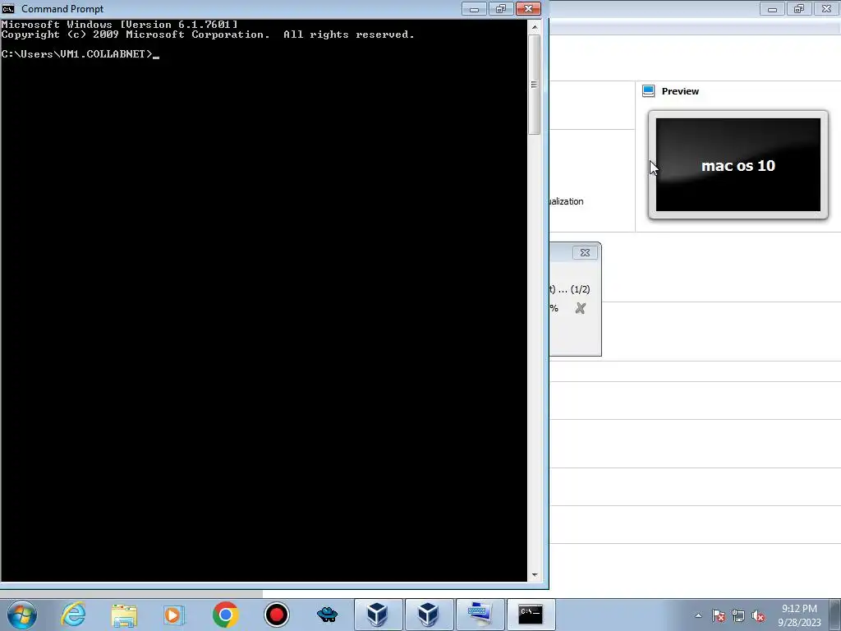Viewport: 841px width, 631px height.
Task: Click the Preview monitor icon in VirtualBox
Action: 649,90
